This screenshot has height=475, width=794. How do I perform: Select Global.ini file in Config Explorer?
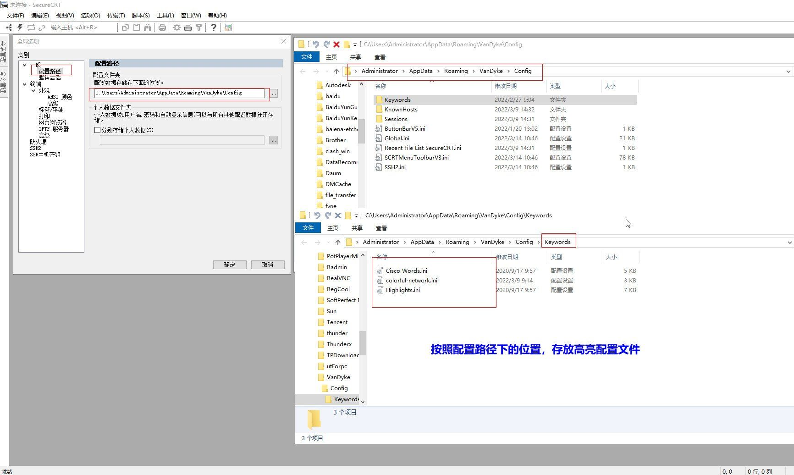[397, 138]
